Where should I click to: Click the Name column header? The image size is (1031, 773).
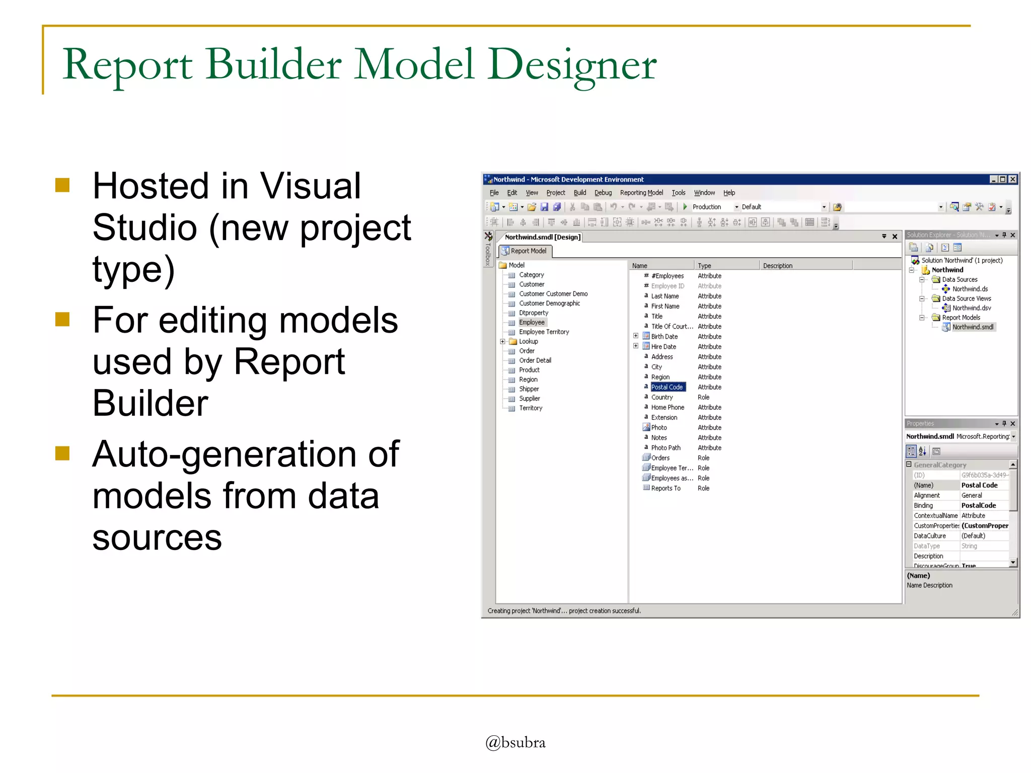pos(661,266)
